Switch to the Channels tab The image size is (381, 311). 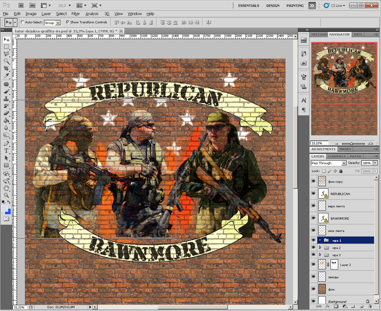(337, 156)
